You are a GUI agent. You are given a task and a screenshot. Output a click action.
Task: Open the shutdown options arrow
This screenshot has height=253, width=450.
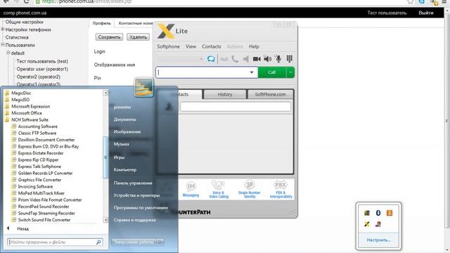coord(160,242)
